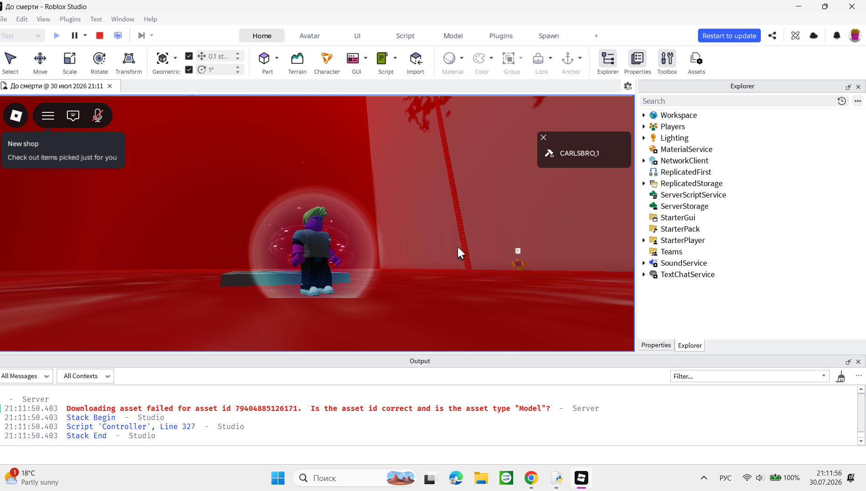Pick the Transform tool
The image size is (866, 491).
[x=129, y=63]
